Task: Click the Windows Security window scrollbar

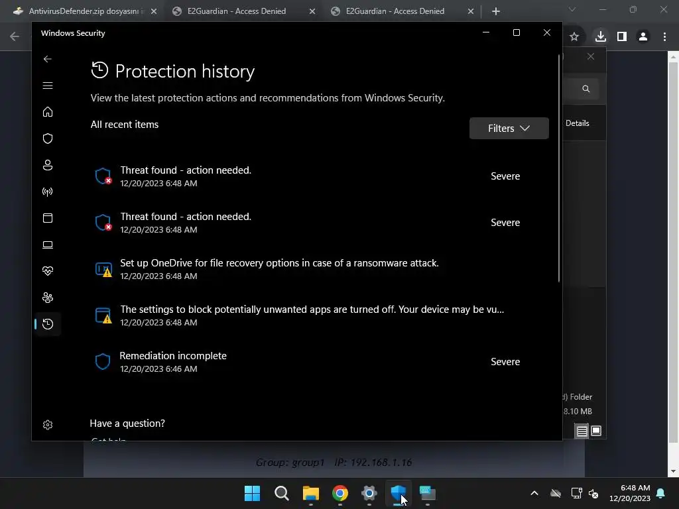Action: point(559,168)
